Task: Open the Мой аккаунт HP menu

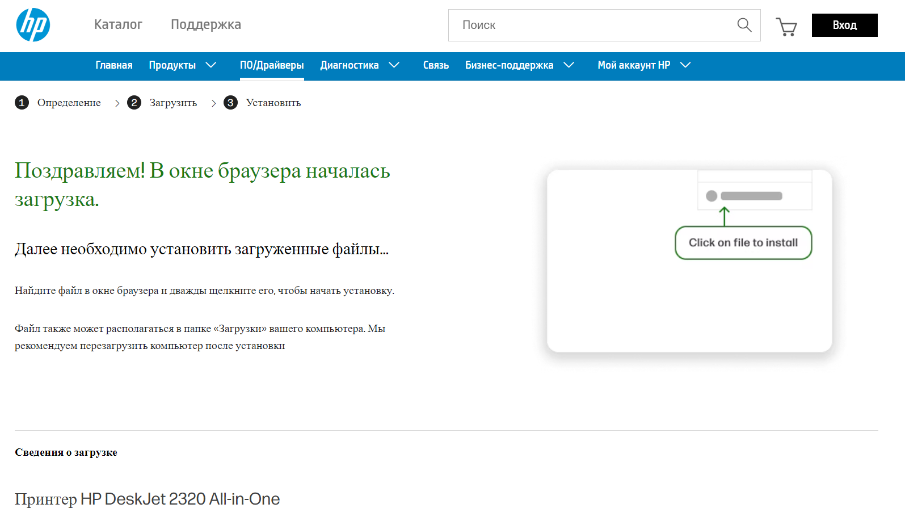Action: (x=634, y=65)
